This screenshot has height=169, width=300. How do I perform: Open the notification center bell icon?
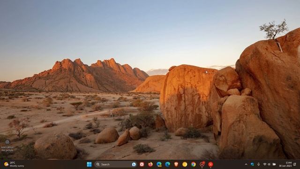click(x=295, y=164)
